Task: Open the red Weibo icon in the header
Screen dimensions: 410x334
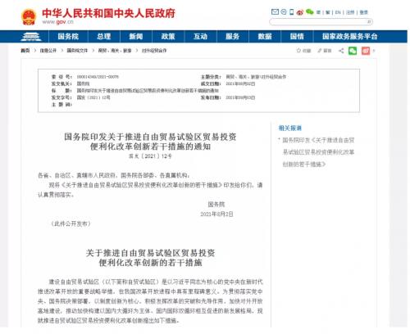Action: [300, 12]
